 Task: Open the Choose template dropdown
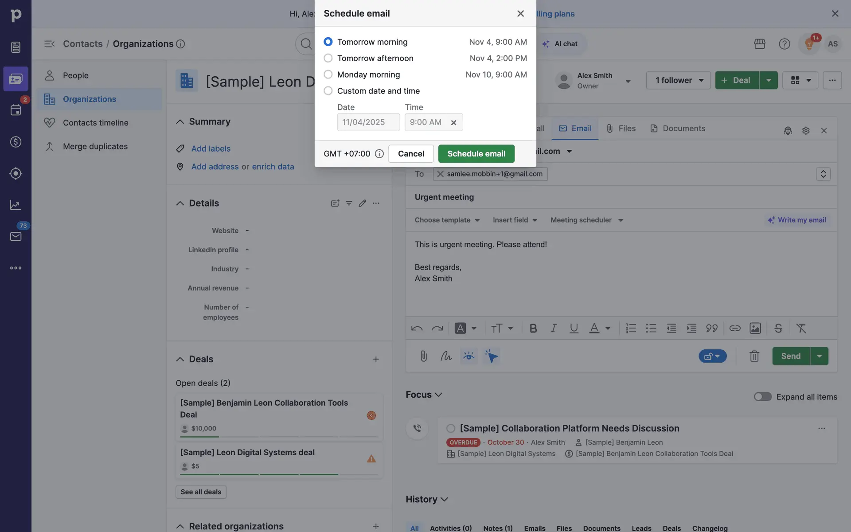click(x=447, y=220)
